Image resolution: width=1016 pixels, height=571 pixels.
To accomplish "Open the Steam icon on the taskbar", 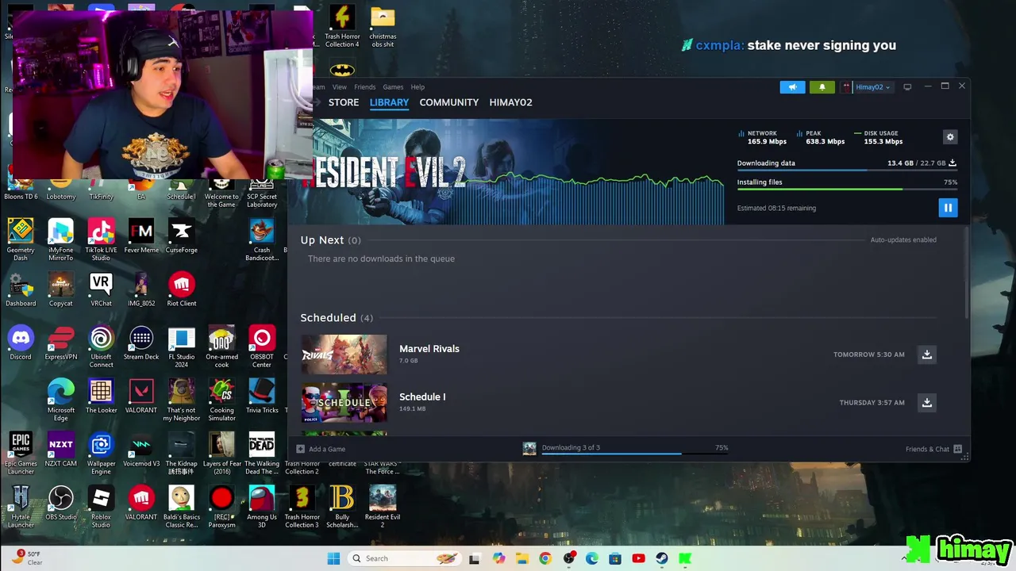I will [x=661, y=558].
